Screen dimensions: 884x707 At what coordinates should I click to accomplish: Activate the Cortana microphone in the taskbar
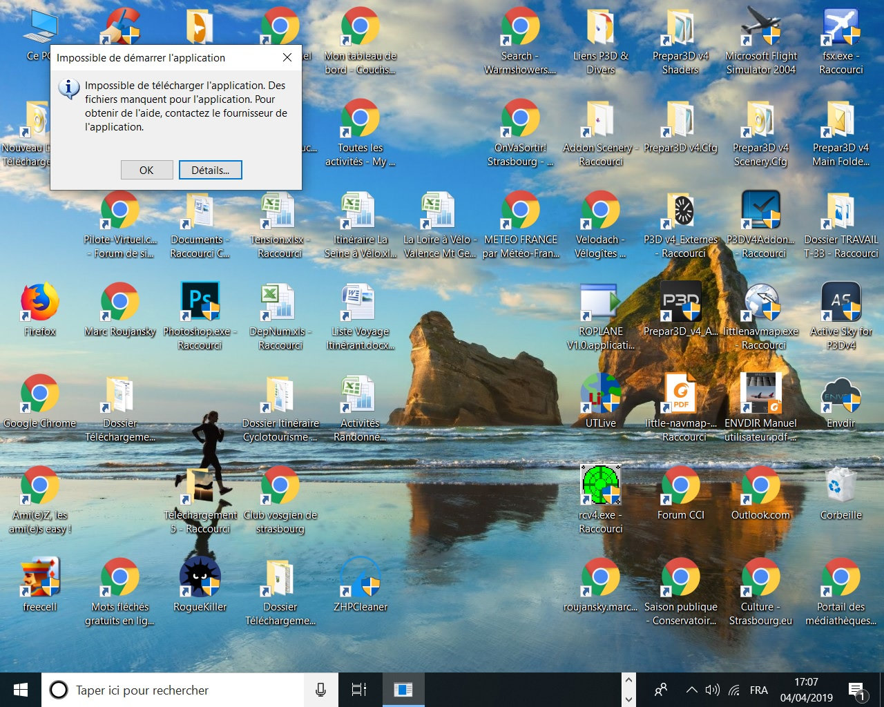320,690
